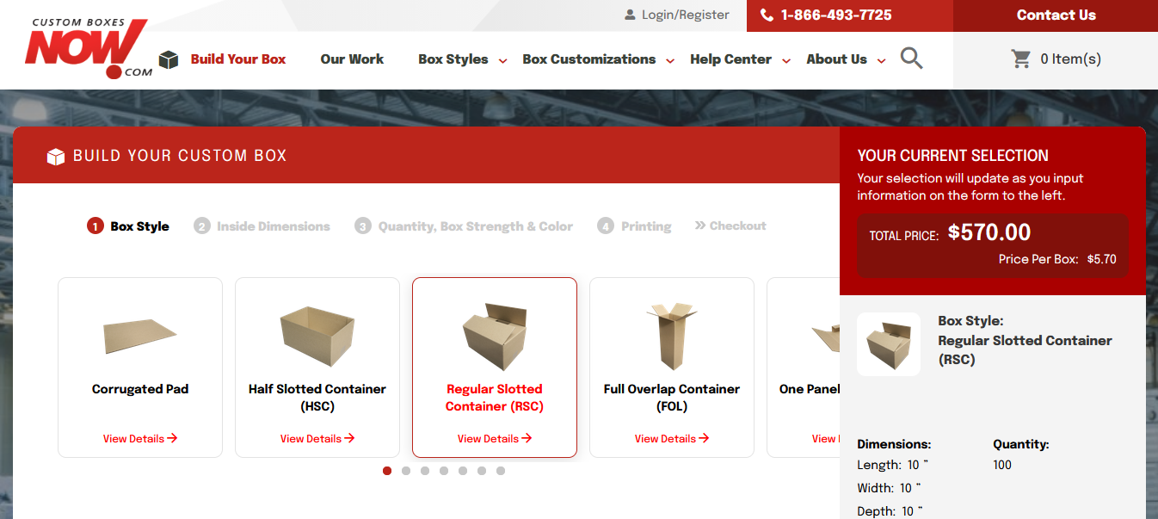Click the phone icon in red bar

tap(767, 15)
